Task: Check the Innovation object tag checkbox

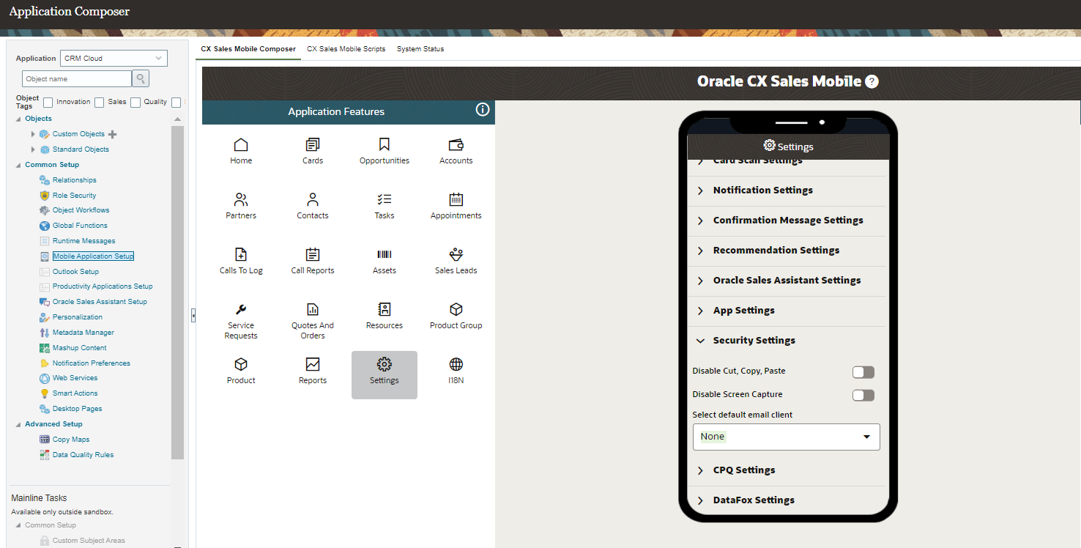Action: [x=48, y=103]
